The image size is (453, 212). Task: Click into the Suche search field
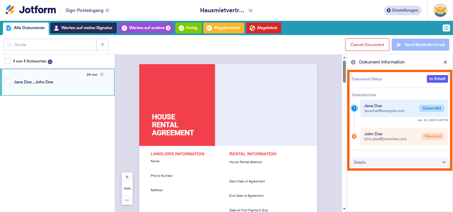tap(53, 45)
